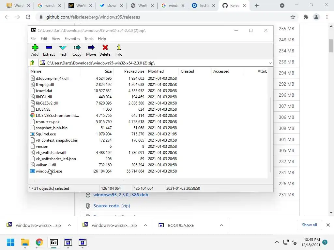Open the Source code (zip) link
Image resolution: width=334 pixels, height=250 pixels.
(112, 206)
